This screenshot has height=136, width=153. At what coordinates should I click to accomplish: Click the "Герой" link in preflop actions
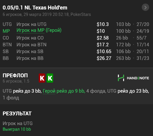[49, 91]
